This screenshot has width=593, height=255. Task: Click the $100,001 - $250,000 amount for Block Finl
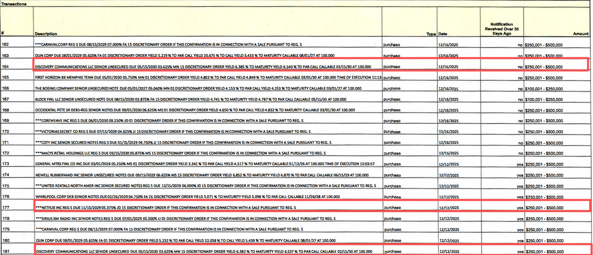pyautogui.click(x=544, y=99)
